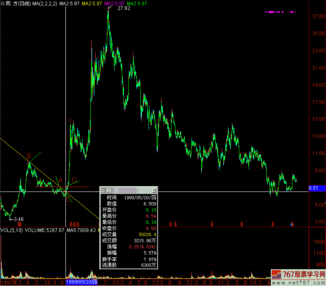
Task: Click the G同方(日线) chart title
Action: click(x=16, y=3)
